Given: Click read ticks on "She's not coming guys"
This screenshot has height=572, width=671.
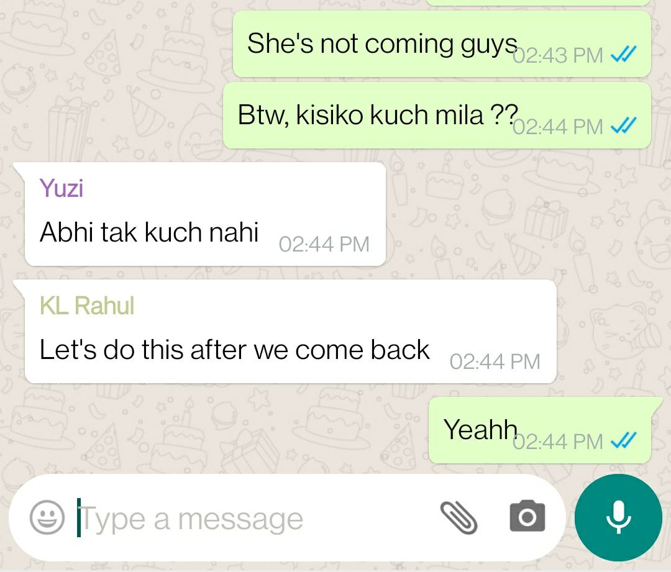Looking at the screenshot, I should pos(624,54).
